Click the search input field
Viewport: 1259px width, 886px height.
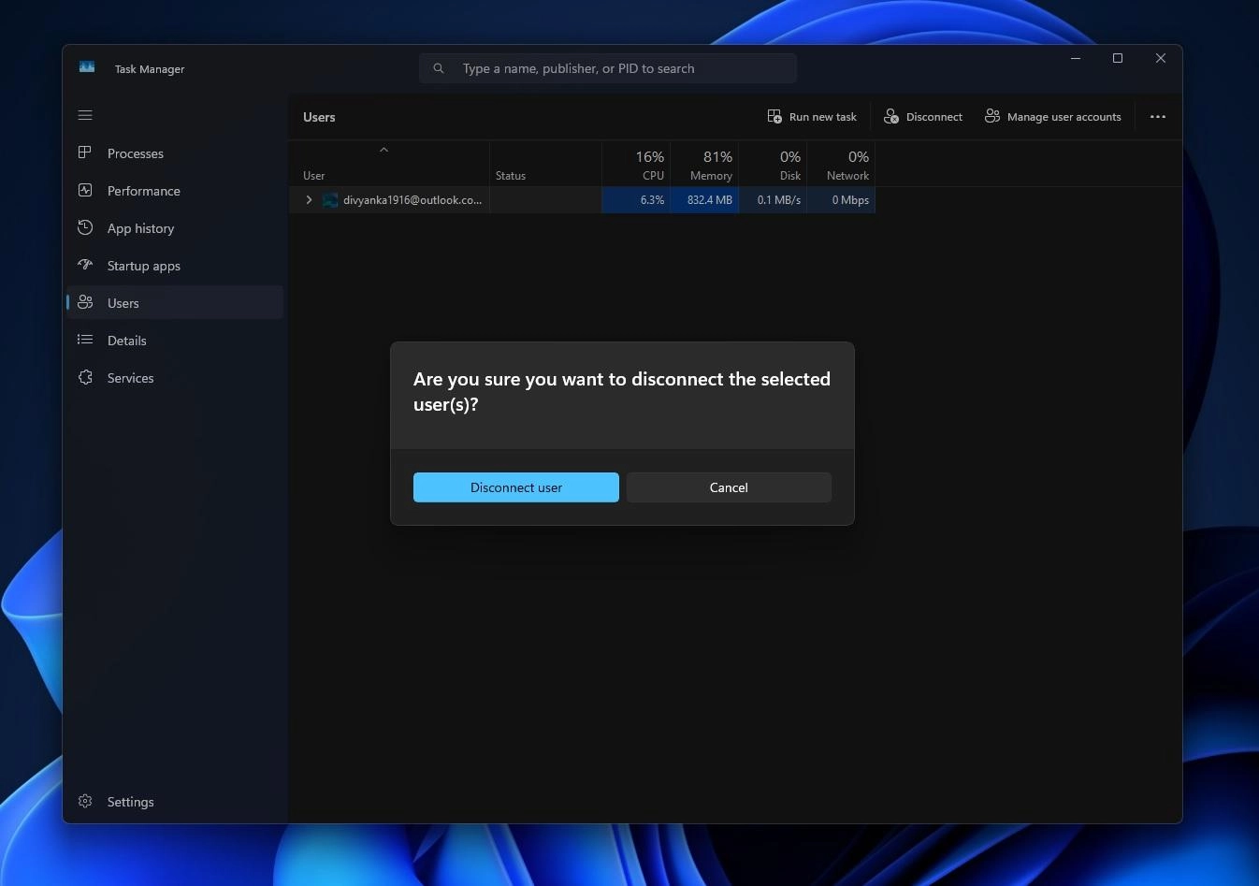click(608, 67)
